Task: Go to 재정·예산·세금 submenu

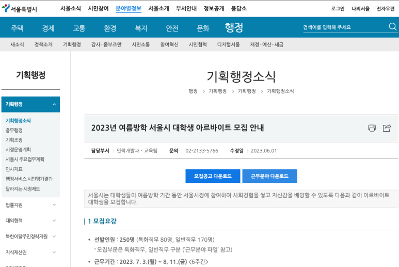Action: point(267,44)
